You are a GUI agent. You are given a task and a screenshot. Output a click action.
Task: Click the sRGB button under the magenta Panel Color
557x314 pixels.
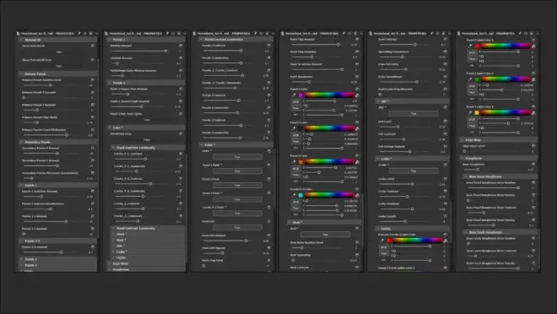(295, 102)
